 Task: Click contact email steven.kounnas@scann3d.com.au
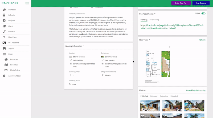(84, 65)
